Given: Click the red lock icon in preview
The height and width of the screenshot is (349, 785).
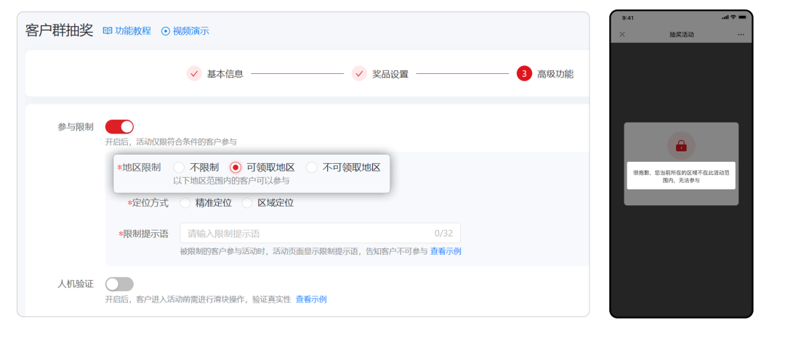Looking at the screenshot, I should point(681,146).
